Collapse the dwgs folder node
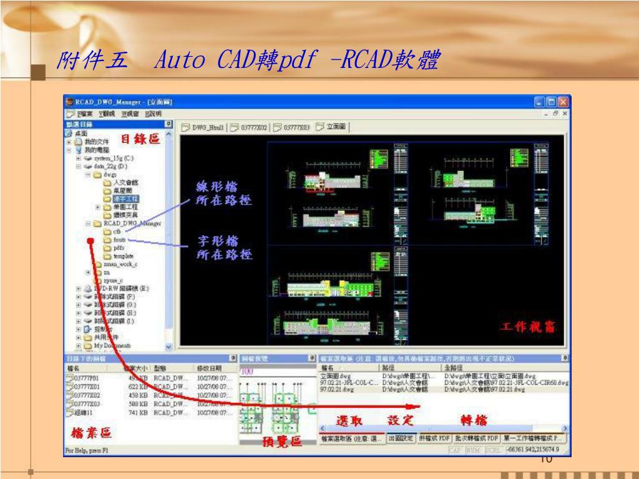 pos(87,175)
